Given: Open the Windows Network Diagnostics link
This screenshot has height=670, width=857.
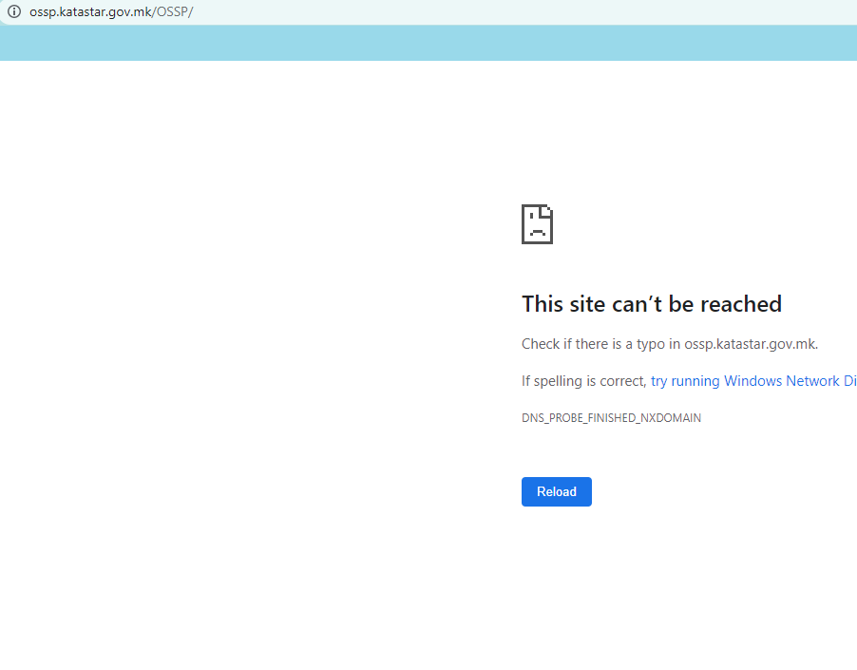Looking at the screenshot, I should (x=752, y=381).
